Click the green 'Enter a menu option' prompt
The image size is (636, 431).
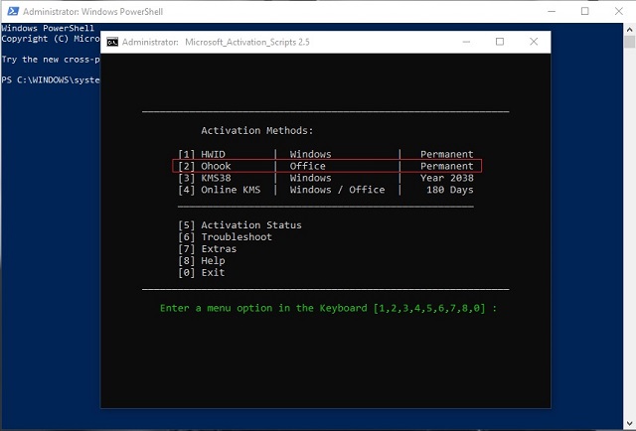(328, 308)
